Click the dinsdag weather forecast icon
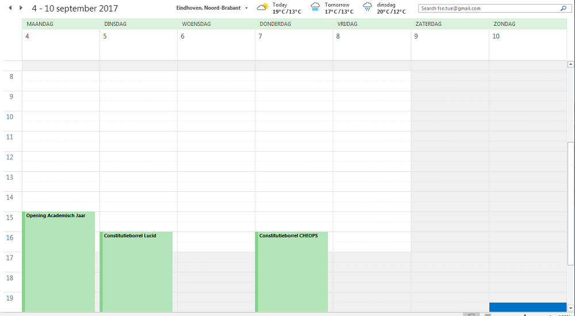 click(x=367, y=7)
